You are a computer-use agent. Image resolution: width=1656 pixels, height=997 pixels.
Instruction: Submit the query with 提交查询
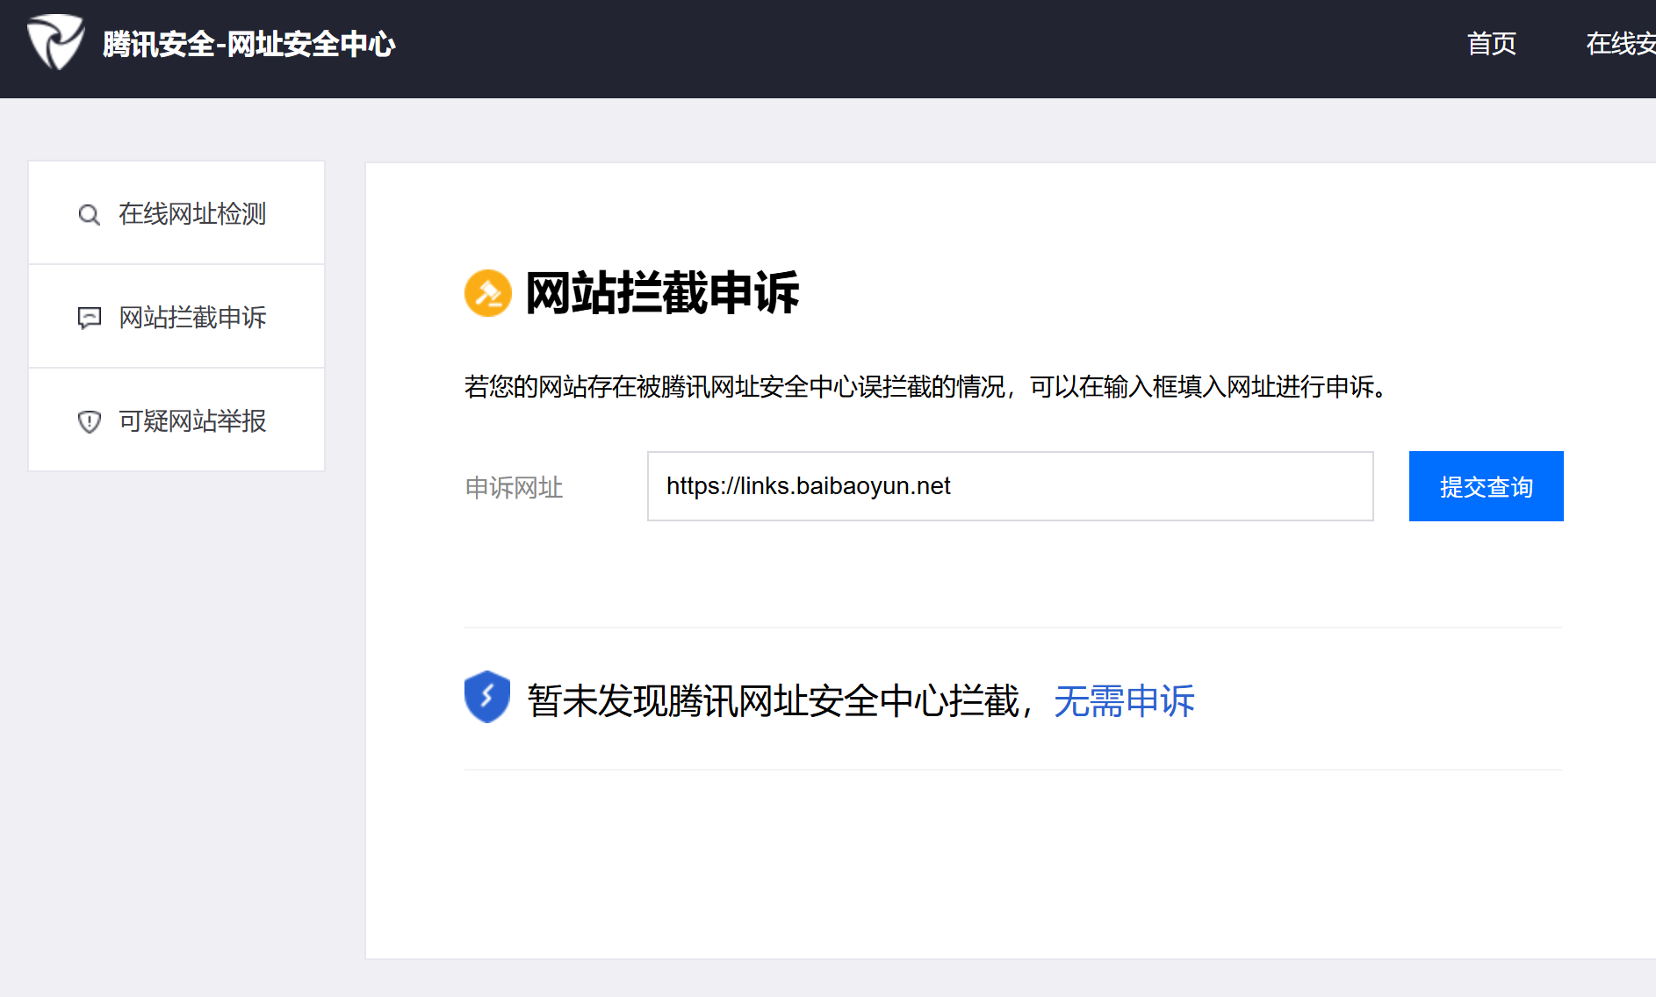(x=1487, y=486)
